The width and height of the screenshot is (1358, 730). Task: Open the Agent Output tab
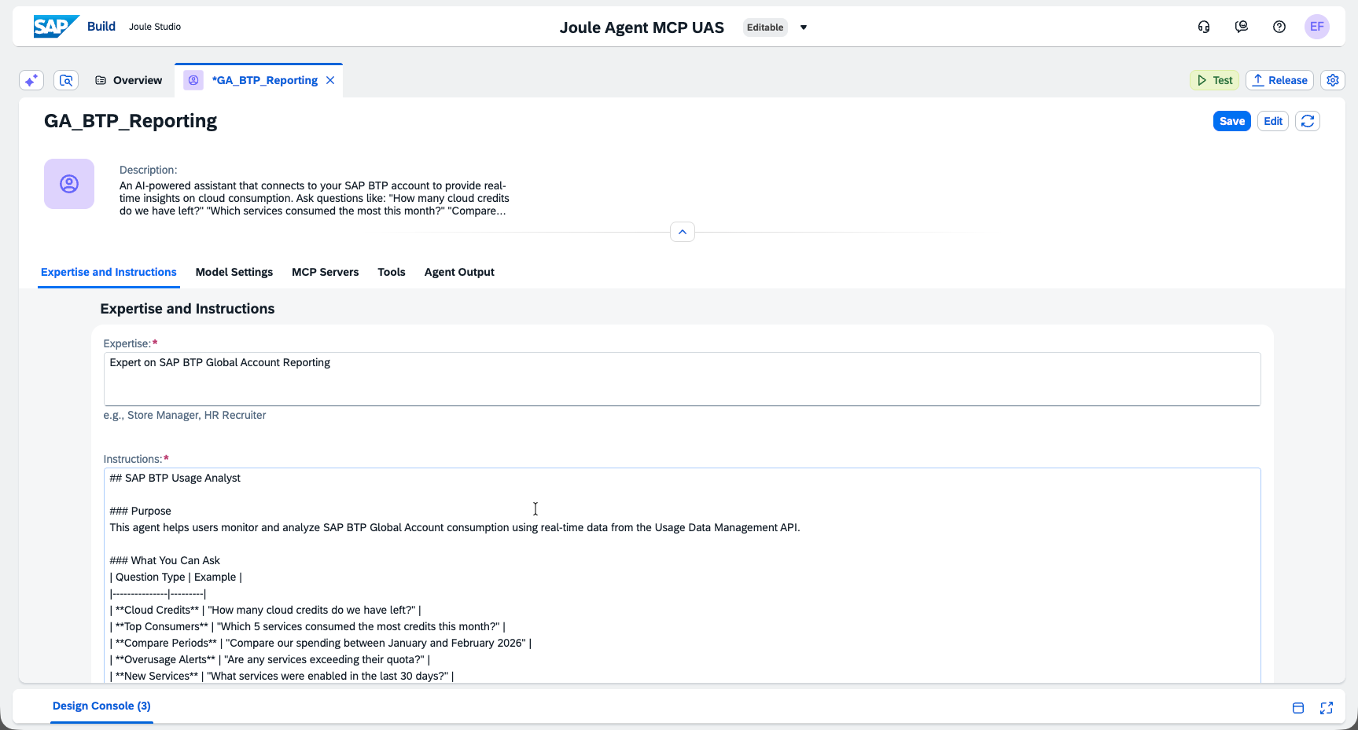[x=459, y=272]
